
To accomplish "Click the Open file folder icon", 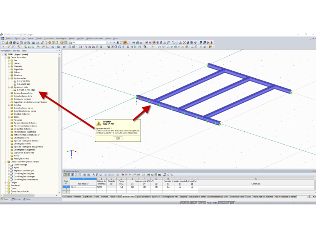I will 7,42.
